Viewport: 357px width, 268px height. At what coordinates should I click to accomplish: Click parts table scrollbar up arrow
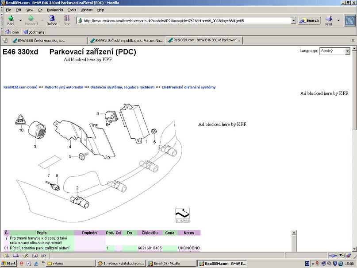[294, 233]
